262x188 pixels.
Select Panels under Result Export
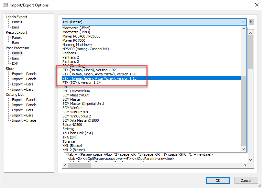point(17,38)
